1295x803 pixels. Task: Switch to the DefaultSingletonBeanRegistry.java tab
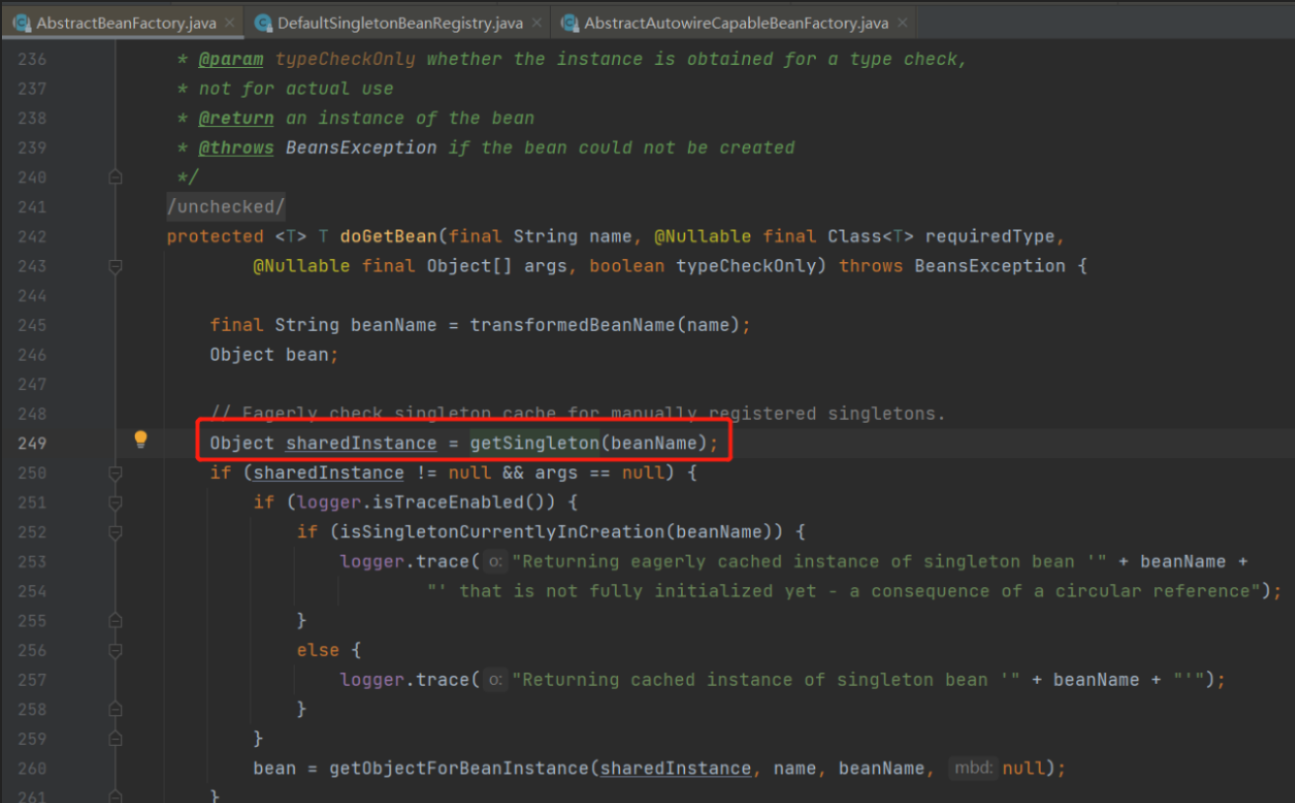tap(399, 22)
